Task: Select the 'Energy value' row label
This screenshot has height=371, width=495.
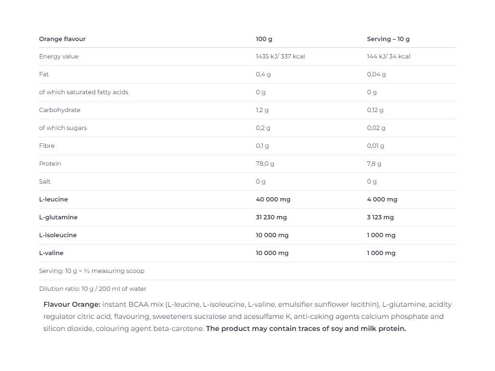Action: tap(58, 57)
